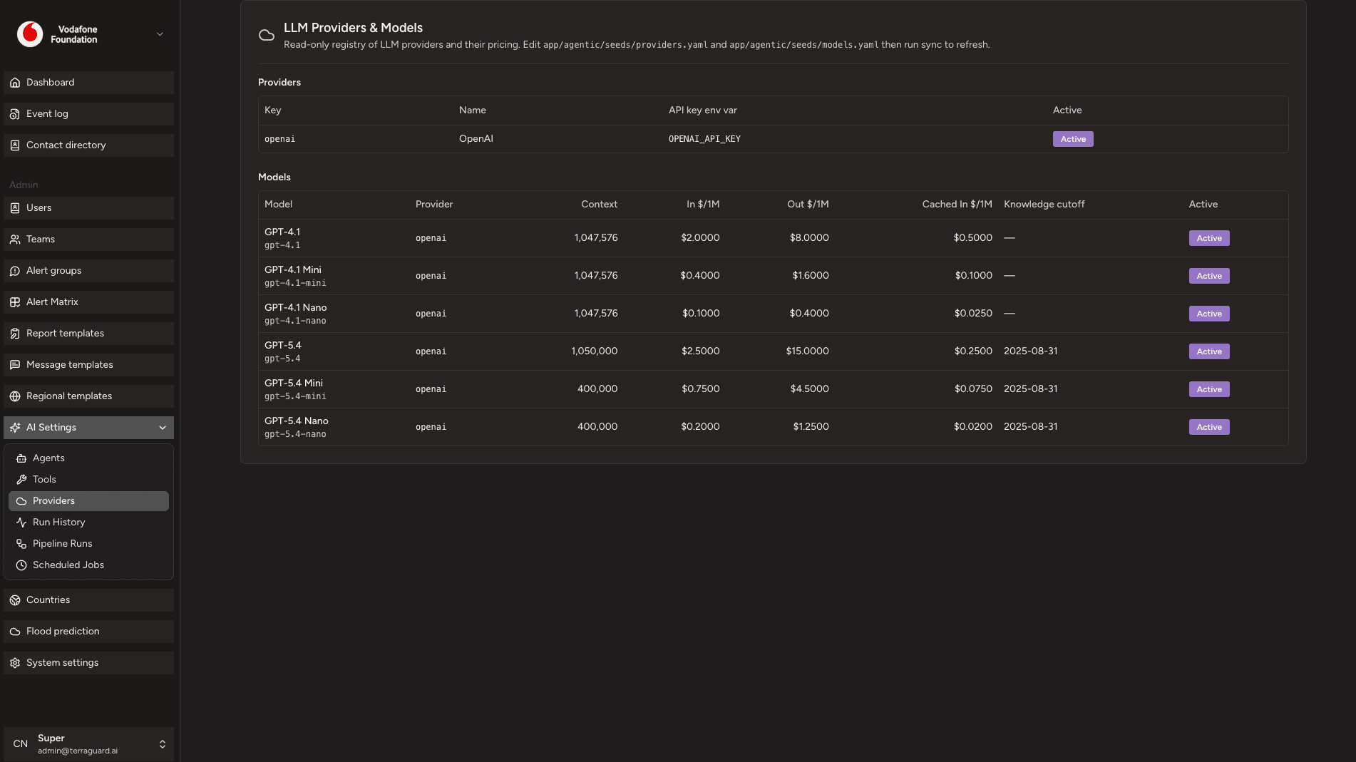Click the admin@terraguard.ai email text
The height and width of the screenshot is (762, 1356).
[78, 751]
